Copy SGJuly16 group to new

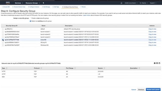[152, 42]
